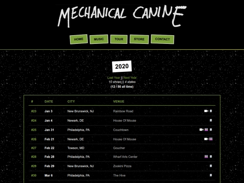Select the Couchtown venue text

(x=121, y=130)
